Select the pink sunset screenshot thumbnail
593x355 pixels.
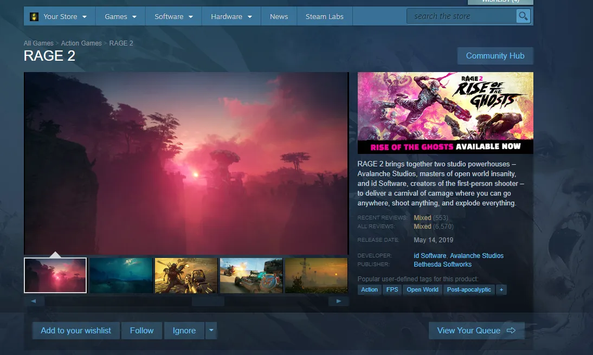[x=55, y=275]
